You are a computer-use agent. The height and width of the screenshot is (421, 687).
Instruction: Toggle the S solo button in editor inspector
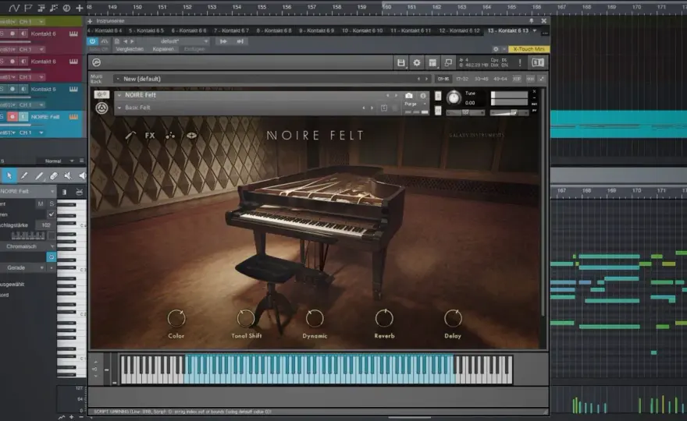[x=52, y=203]
